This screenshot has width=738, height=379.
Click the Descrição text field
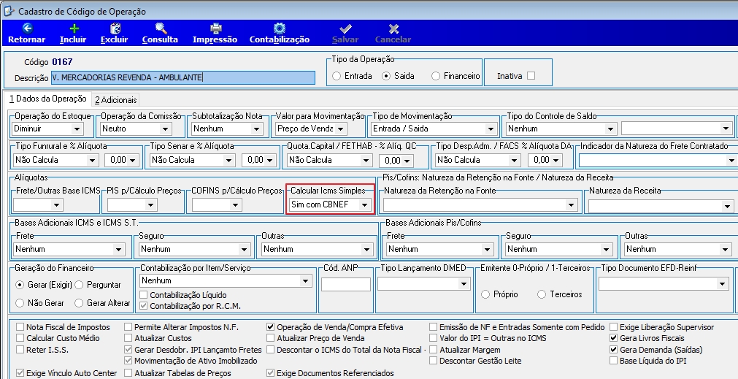(183, 77)
